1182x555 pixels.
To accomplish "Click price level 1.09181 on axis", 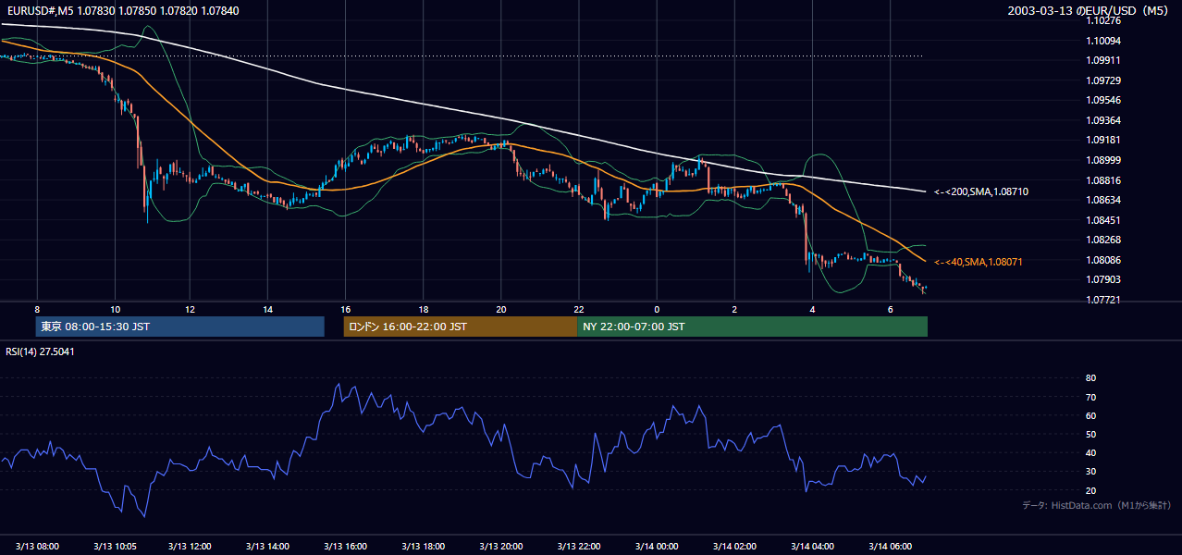I will point(1104,140).
